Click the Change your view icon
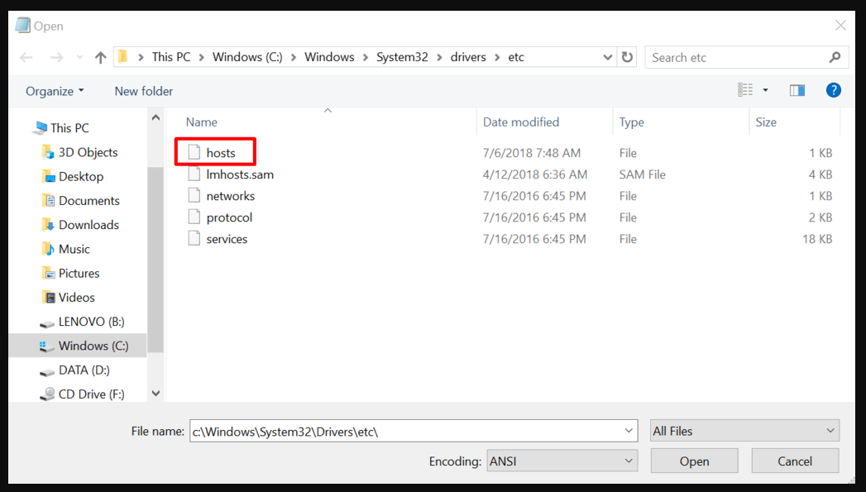This screenshot has width=866, height=492. [745, 89]
